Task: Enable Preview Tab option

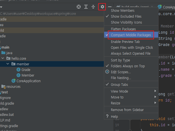Action: coord(131,42)
